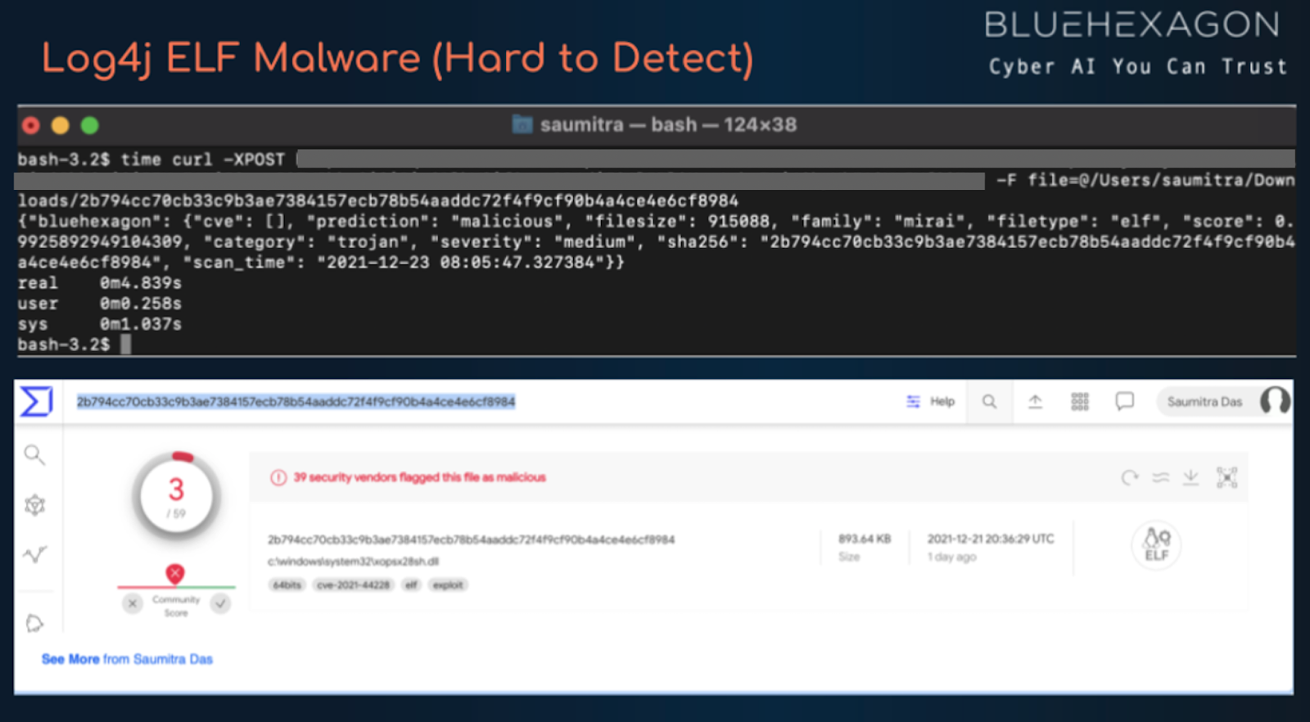Click the sidebar bottom tag-shaped icon
This screenshot has width=1310, height=722.
tap(34, 623)
